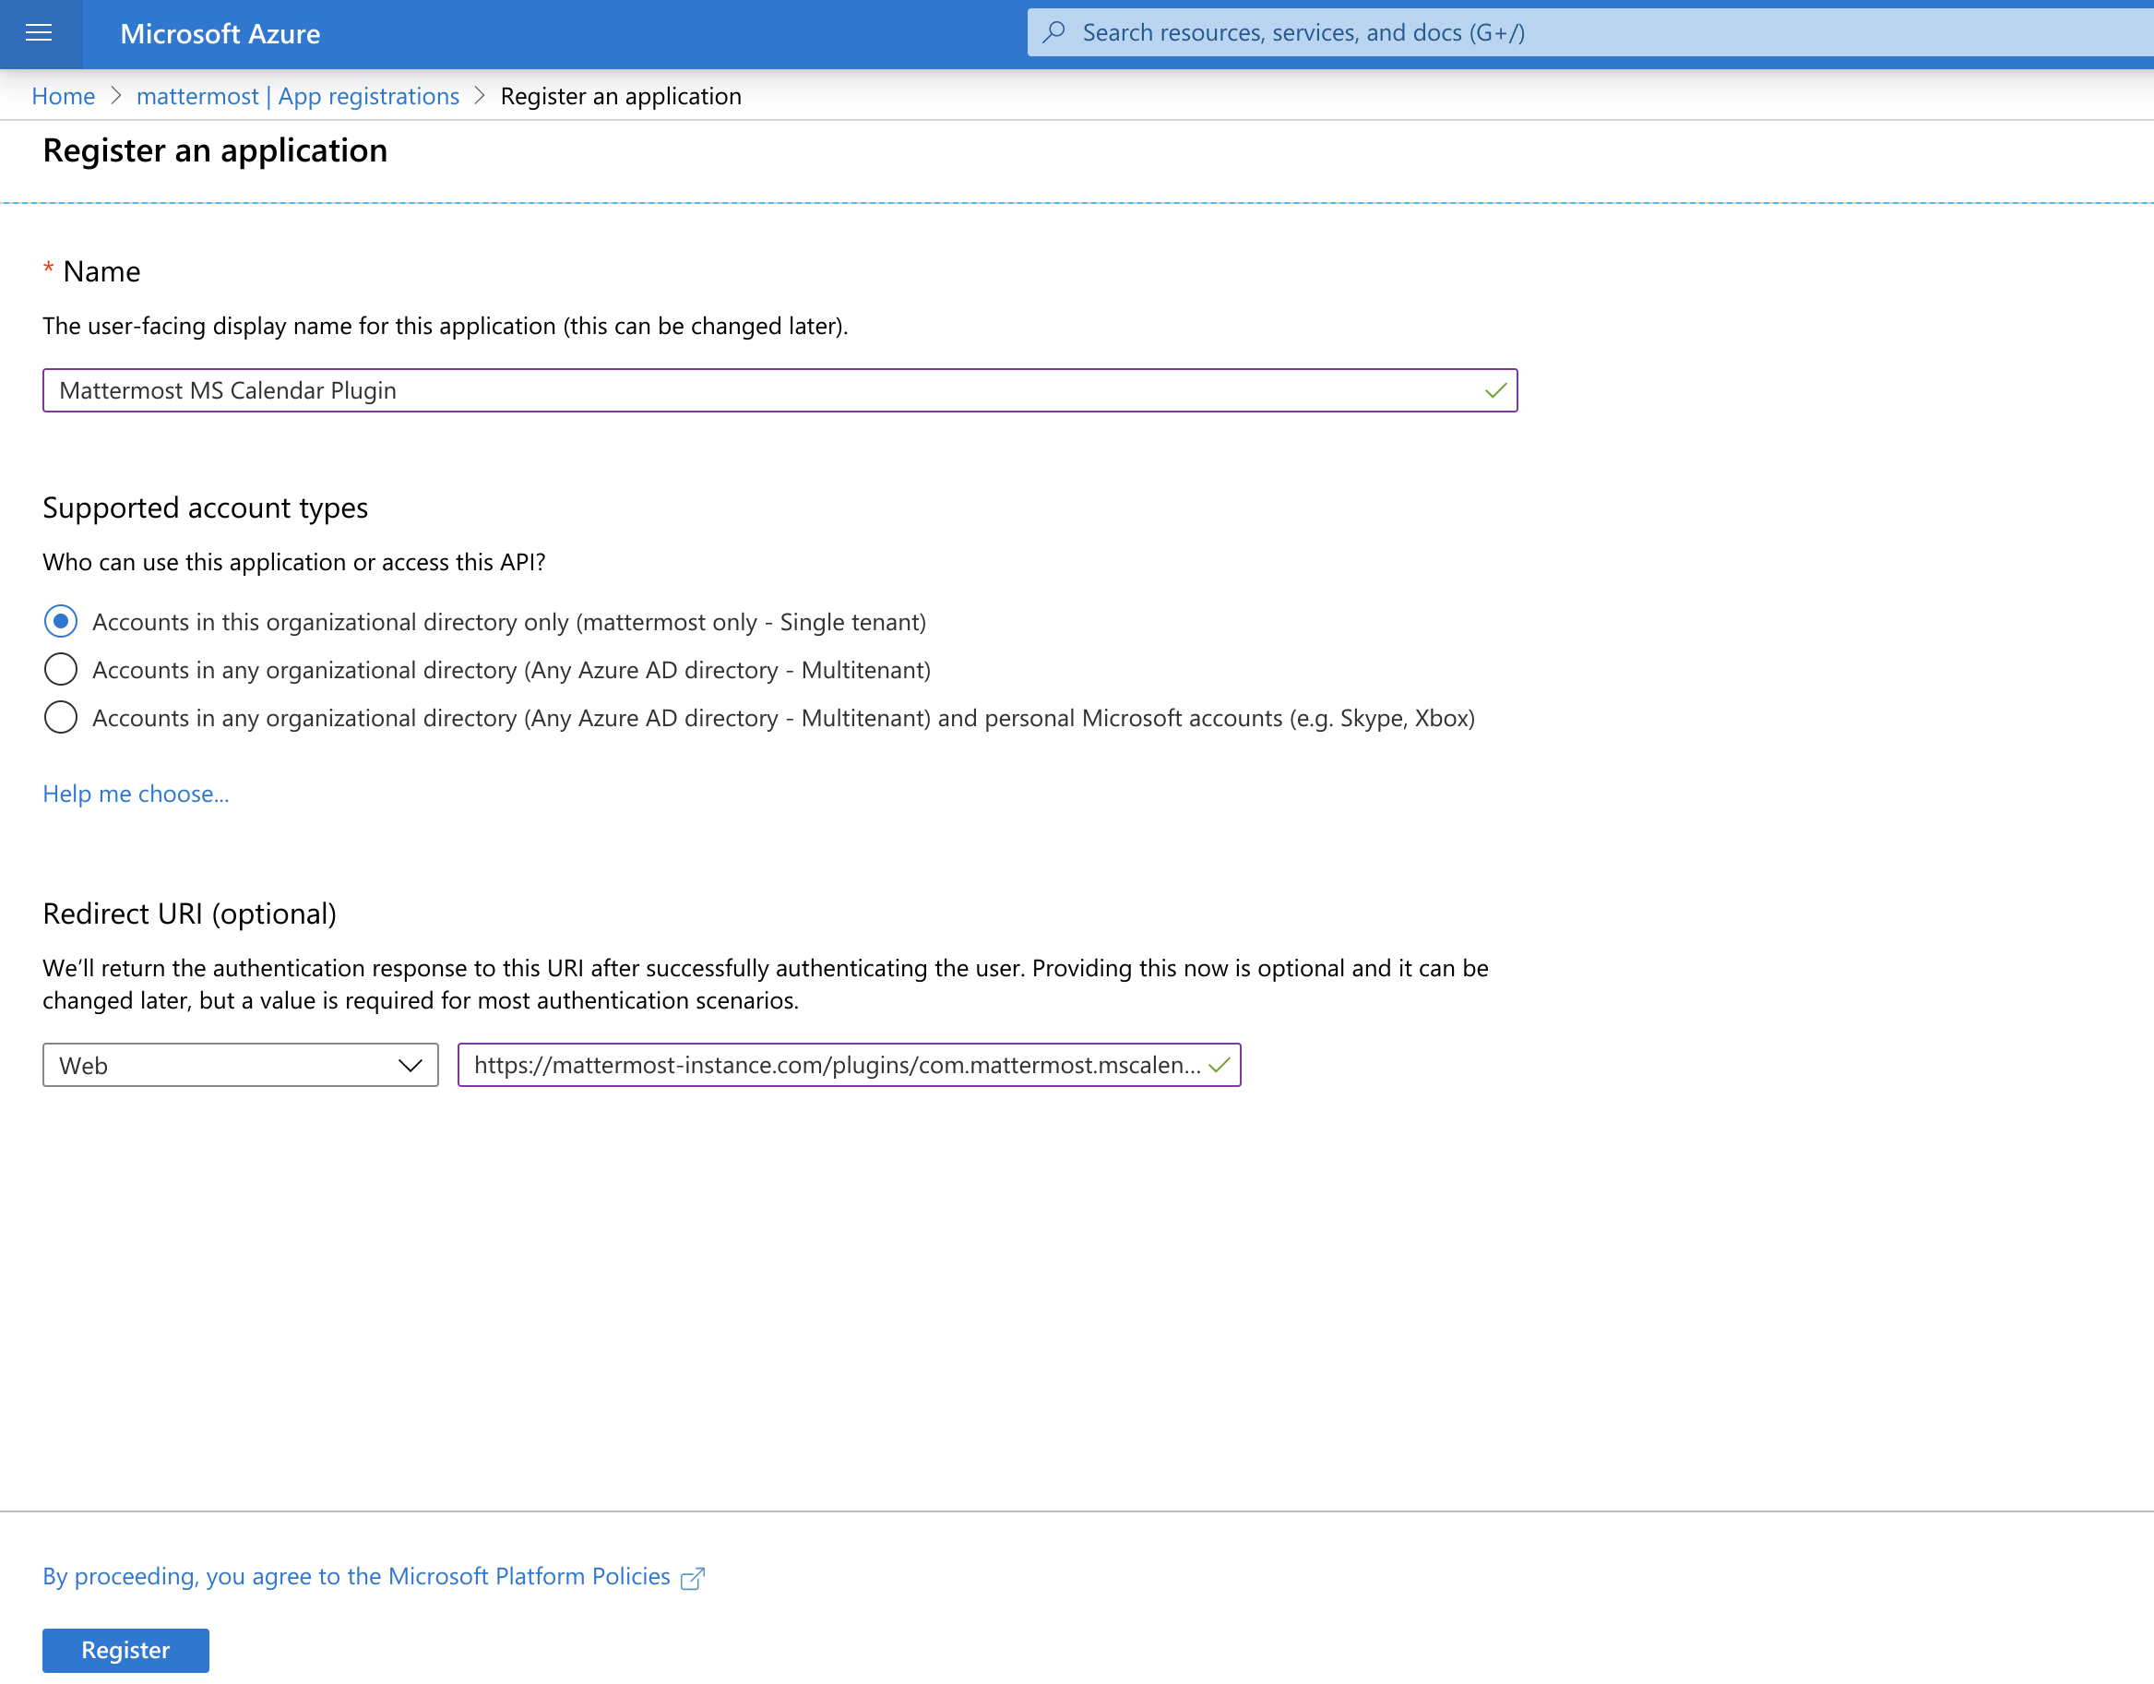Open the mattermost App registrations breadcrumb
This screenshot has height=1684, width=2154.
[297, 96]
